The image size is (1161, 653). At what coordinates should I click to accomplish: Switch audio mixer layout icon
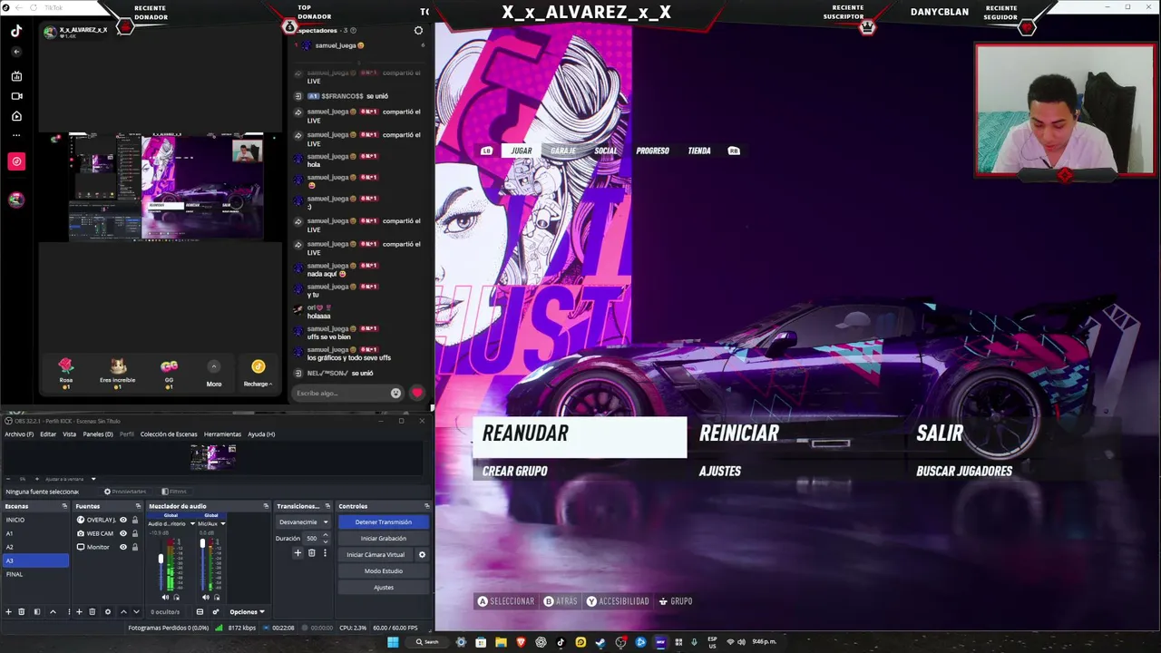coord(200,612)
